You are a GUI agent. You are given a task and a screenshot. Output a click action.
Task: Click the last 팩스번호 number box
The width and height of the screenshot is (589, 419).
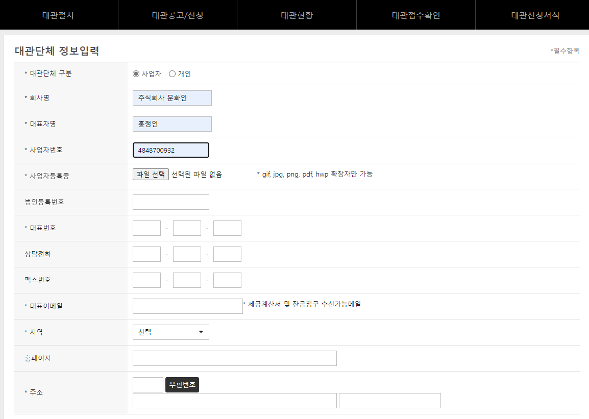(227, 280)
